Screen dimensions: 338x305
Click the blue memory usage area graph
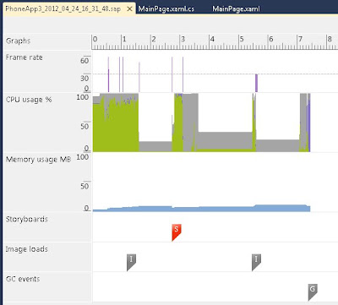[x=201, y=209]
